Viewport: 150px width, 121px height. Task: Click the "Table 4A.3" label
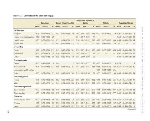tap(18, 16)
